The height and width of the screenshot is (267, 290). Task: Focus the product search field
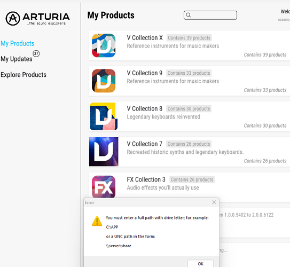[x=210, y=15]
